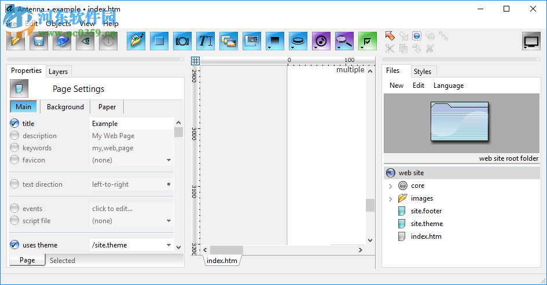Image resolution: width=547 pixels, height=285 pixels.
Task: Open the magnifier search tool
Action: tap(344, 41)
